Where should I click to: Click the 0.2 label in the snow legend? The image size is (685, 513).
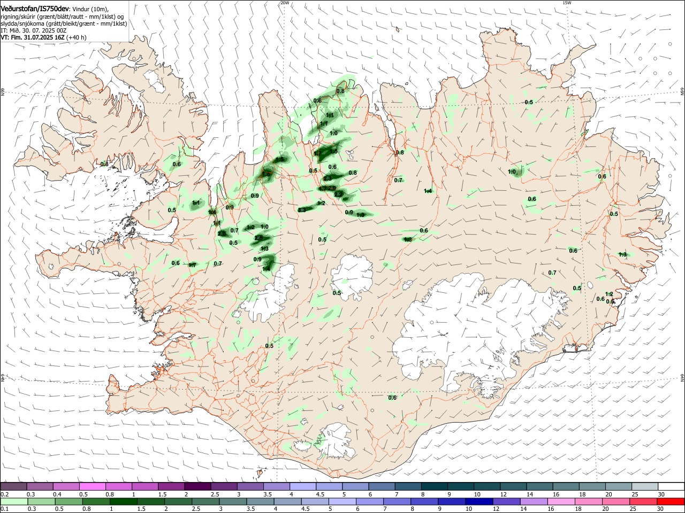point(4,494)
